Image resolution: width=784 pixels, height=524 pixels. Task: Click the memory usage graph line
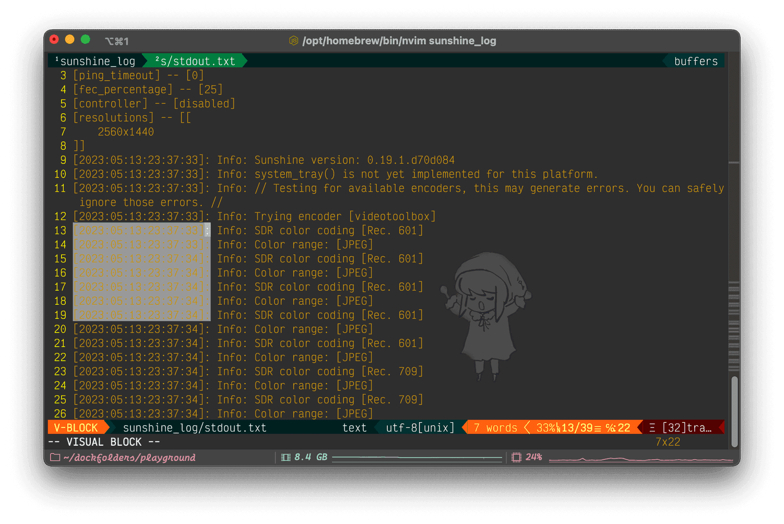coord(417,458)
